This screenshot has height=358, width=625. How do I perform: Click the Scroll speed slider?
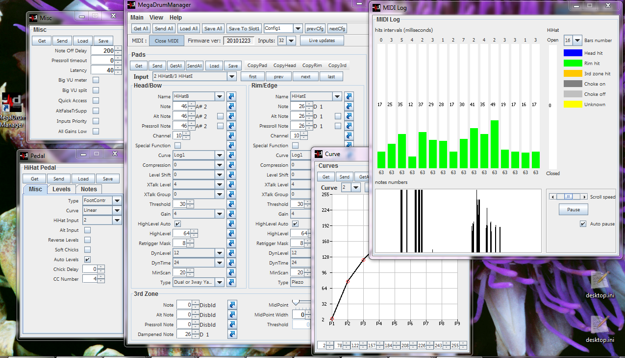click(568, 197)
